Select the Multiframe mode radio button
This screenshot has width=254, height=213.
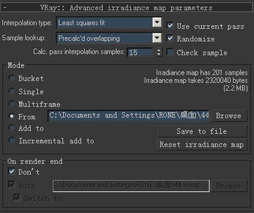click(11, 103)
